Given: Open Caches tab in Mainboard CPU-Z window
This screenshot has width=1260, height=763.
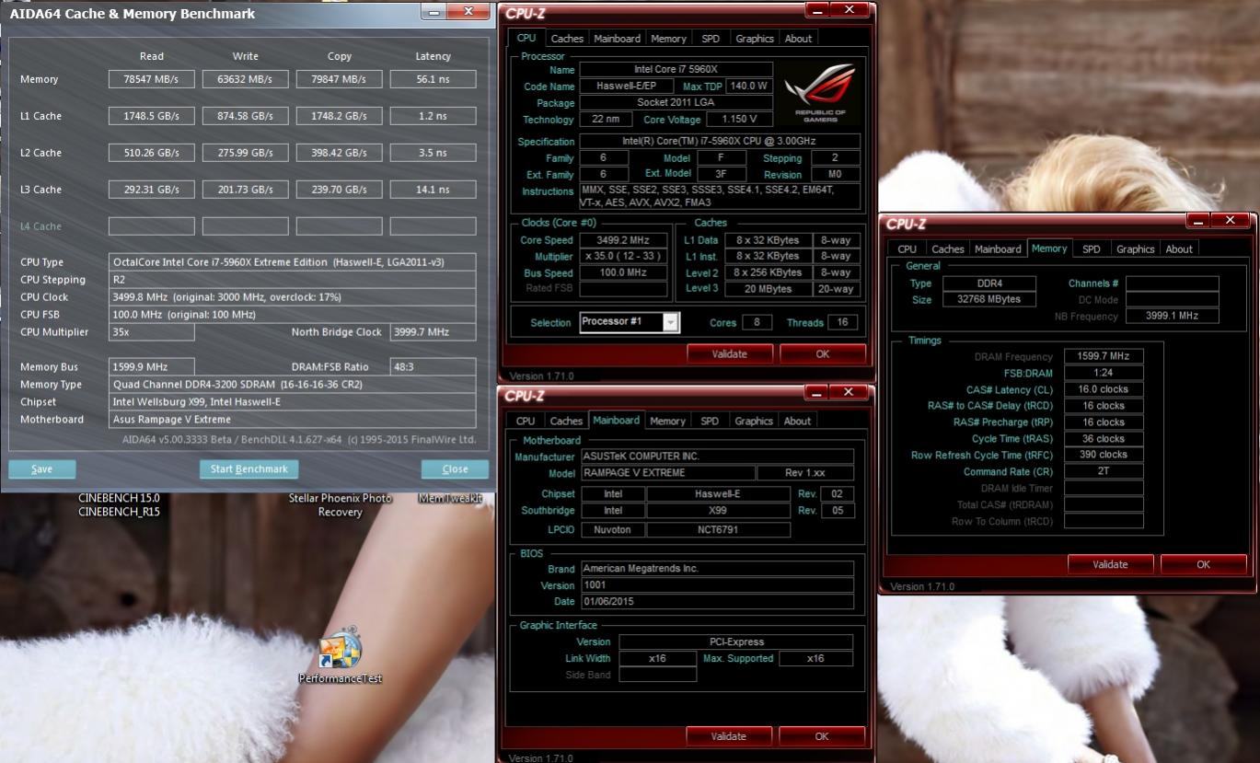Looking at the screenshot, I should click(x=566, y=421).
